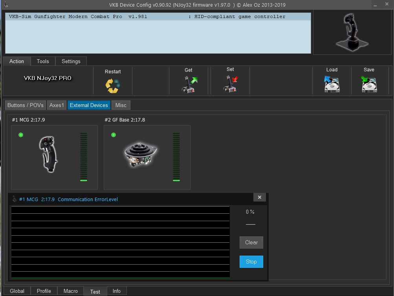Click the Save hard drive icon
The image size is (394, 296).
(x=368, y=84)
